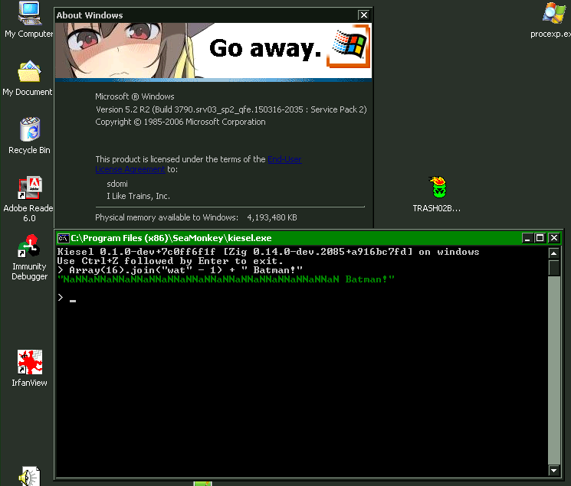Image resolution: width=571 pixels, height=486 pixels.
Task: Click the 'Microsoft ® Windows' line
Action: [x=135, y=96]
